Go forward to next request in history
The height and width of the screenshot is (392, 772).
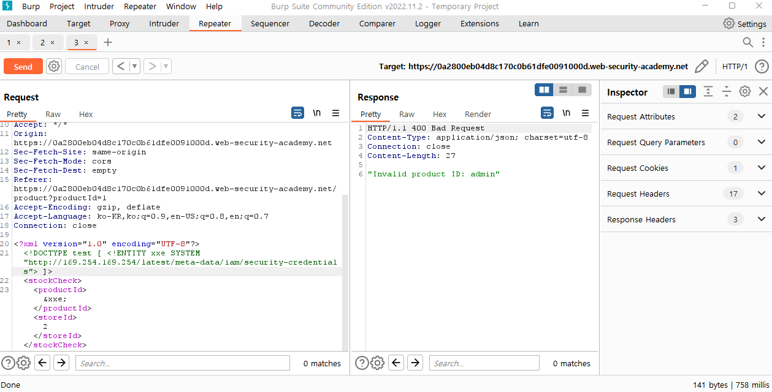coord(151,66)
